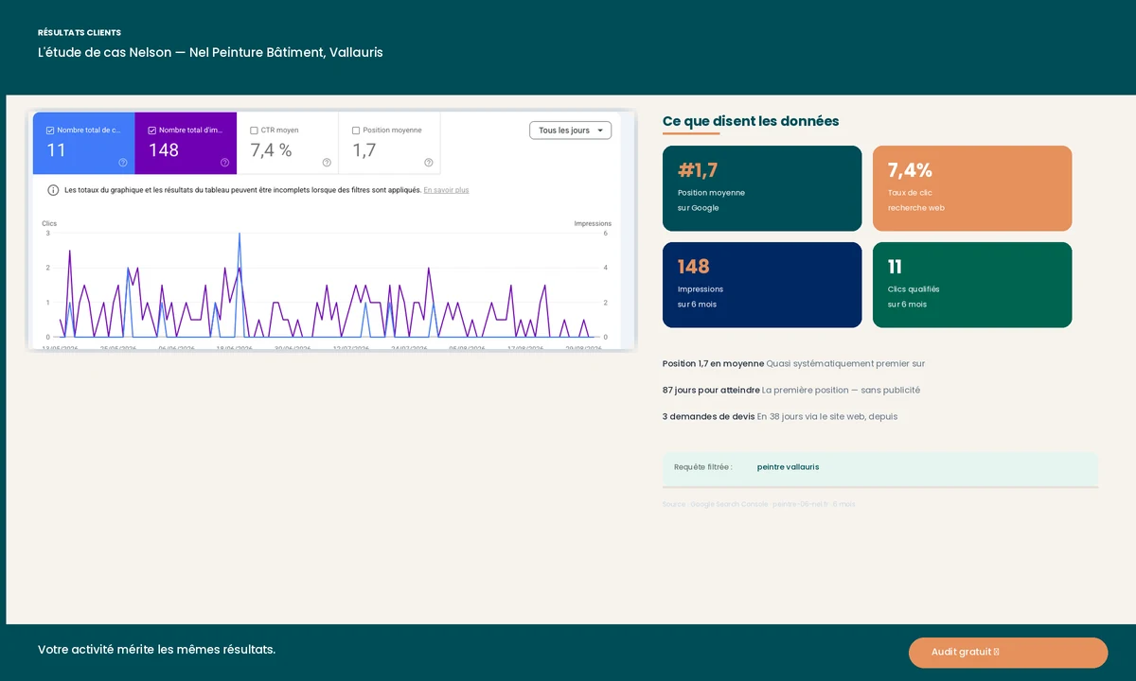Uncheck the Nombre total de clics checkbox

click(x=50, y=131)
